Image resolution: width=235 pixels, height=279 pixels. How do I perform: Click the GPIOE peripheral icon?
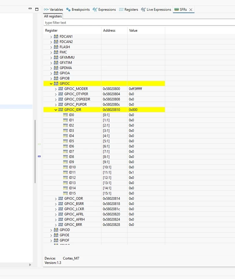(56, 235)
